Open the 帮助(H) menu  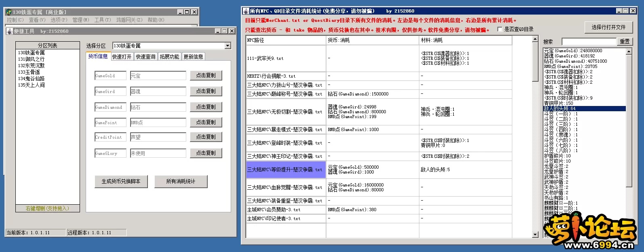(x=156, y=20)
